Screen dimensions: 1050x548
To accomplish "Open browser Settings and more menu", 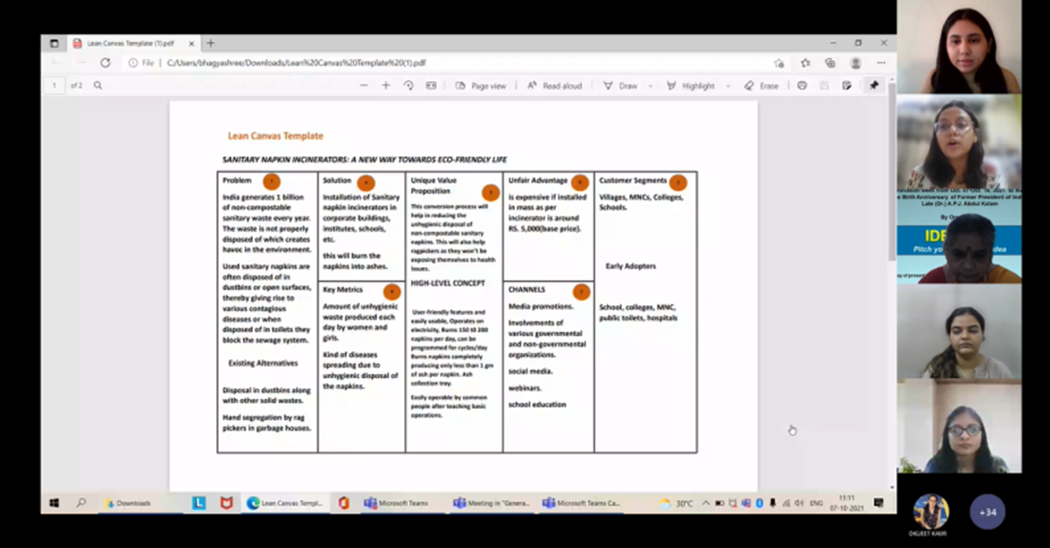I will pos(881,63).
